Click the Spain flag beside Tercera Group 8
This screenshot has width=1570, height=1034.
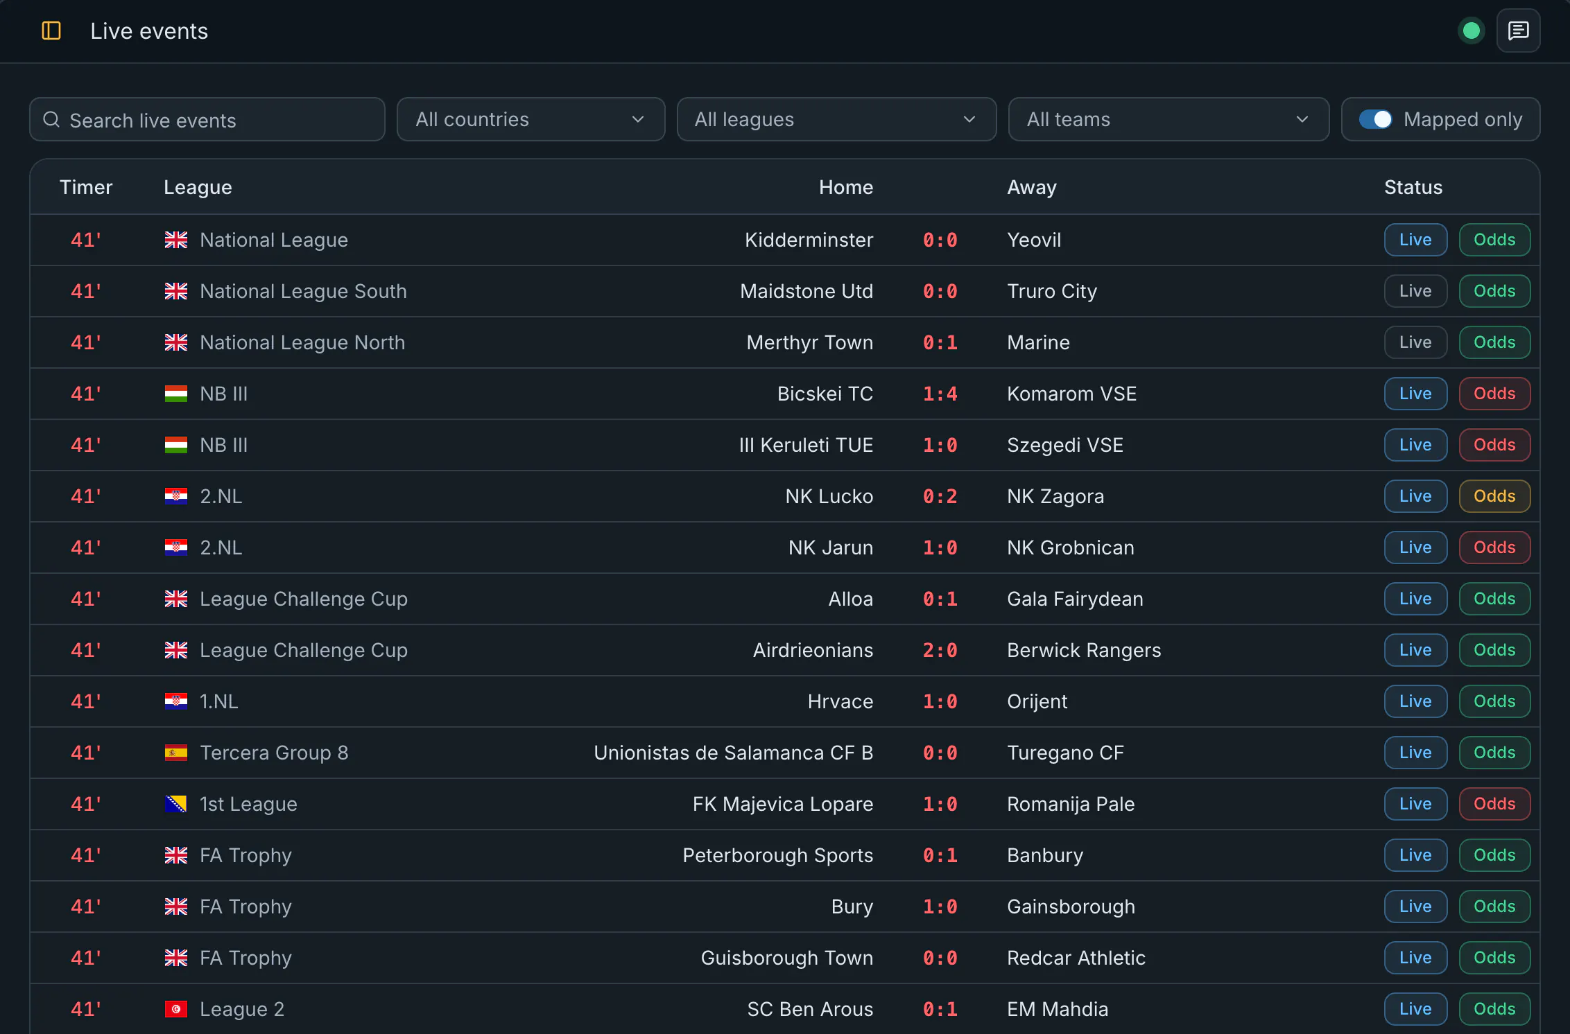(176, 753)
